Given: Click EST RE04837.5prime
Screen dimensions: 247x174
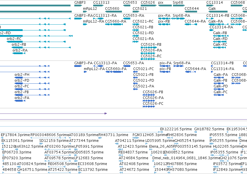Looking at the screenshot, I should 133,152.
